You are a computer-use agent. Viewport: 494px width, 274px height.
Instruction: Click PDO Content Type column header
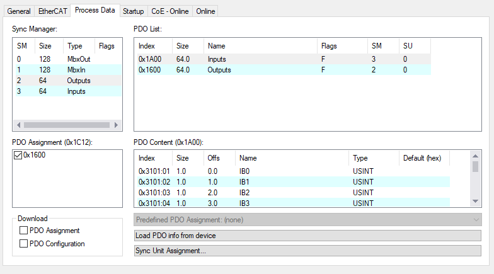[374, 158]
